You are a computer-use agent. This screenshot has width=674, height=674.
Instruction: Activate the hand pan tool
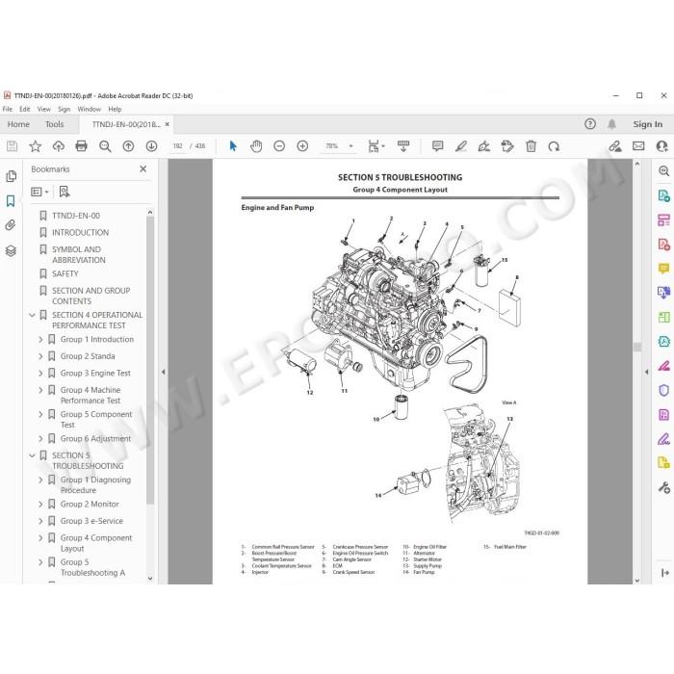coord(256,146)
